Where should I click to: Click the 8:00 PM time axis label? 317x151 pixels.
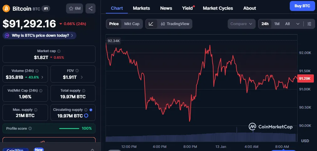[190, 147]
